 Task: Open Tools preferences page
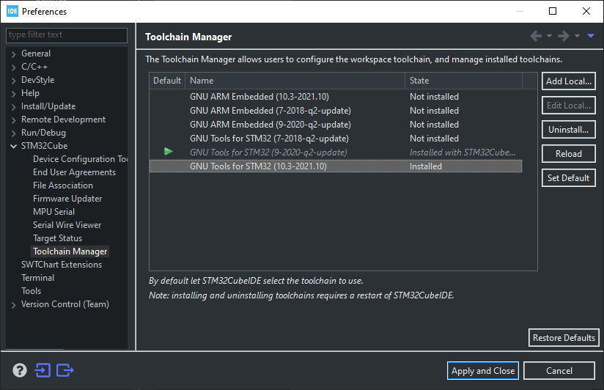(32, 291)
